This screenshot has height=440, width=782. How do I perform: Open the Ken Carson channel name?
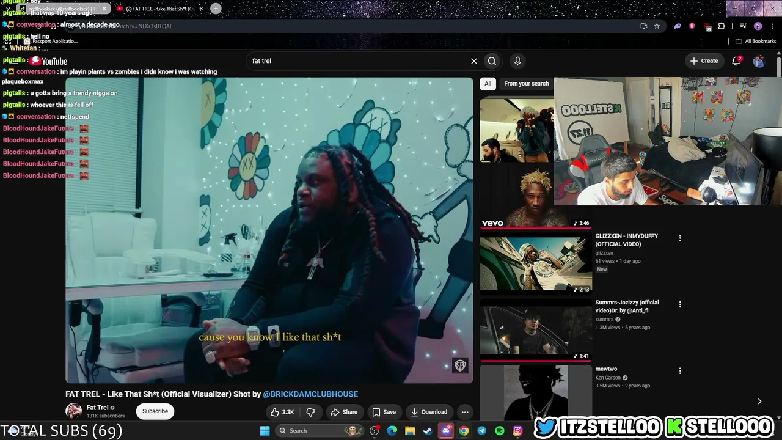(x=608, y=378)
